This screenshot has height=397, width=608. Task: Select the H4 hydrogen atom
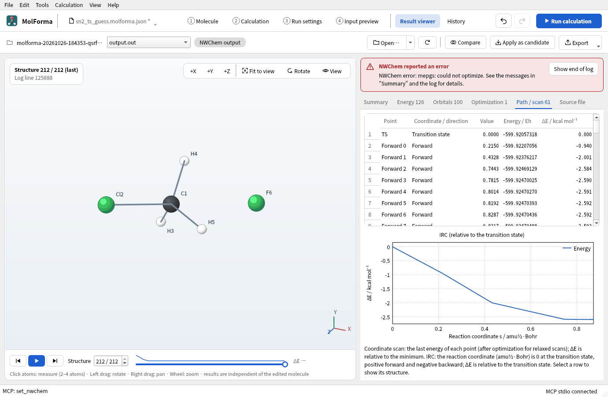coord(185,161)
